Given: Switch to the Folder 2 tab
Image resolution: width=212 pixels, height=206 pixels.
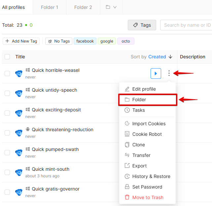Looking at the screenshot, I should (x=83, y=7).
